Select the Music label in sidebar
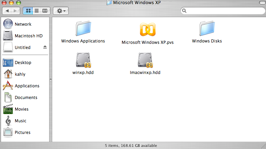This screenshot has width=266, height=149. 21,121
